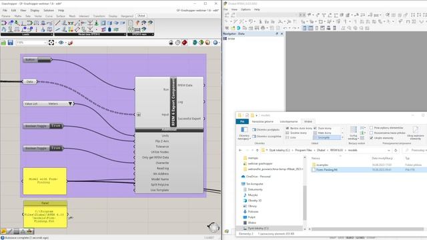Click the teal circular icon in the RFEM toolbar
This screenshot has width=427, height=240.
coord(239,28)
